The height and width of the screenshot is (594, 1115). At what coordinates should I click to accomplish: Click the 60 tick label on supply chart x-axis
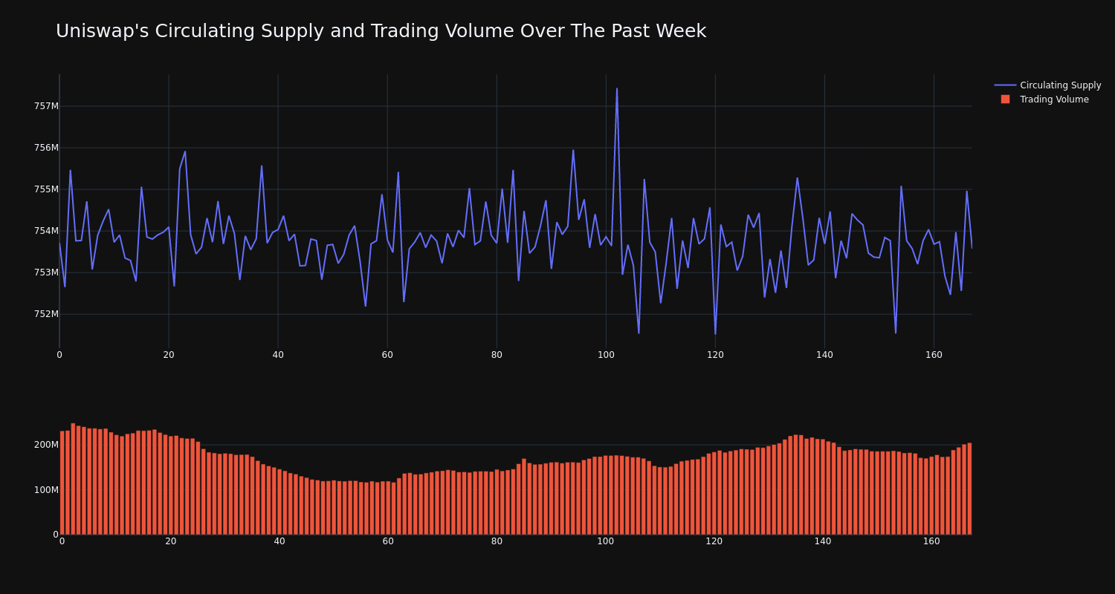pos(387,355)
